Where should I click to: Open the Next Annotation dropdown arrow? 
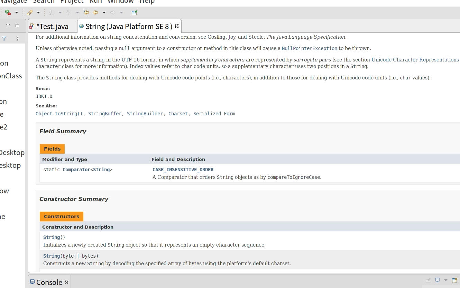pos(60,13)
